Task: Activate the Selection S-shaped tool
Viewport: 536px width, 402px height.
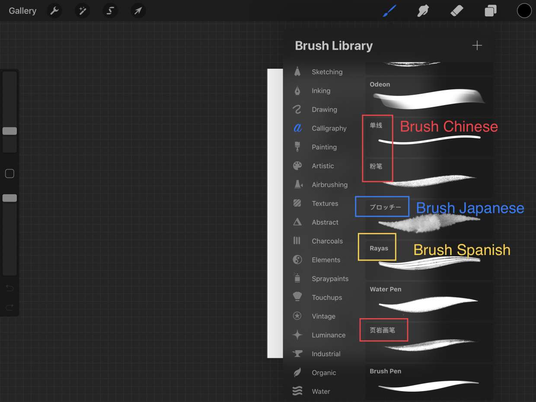Action: coord(110,11)
